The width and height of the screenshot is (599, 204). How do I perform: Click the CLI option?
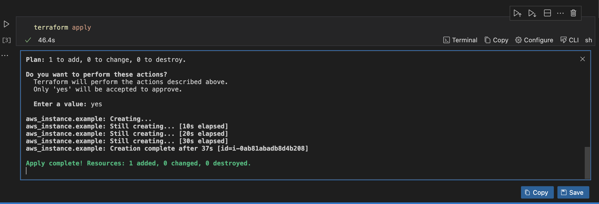click(x=569, y=40)
